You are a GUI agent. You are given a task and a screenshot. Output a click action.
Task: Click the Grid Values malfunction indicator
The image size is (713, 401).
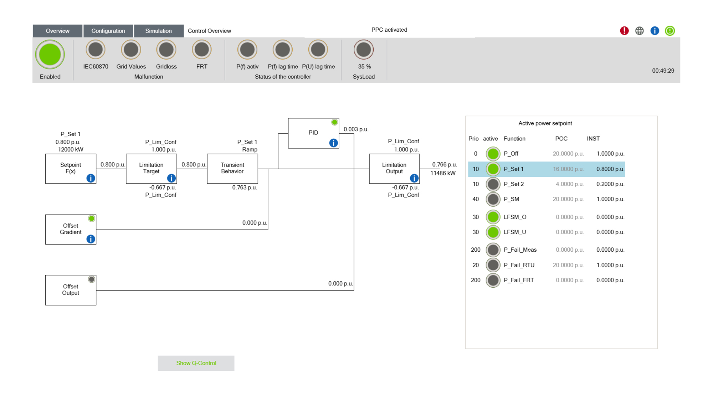point(131,50)
